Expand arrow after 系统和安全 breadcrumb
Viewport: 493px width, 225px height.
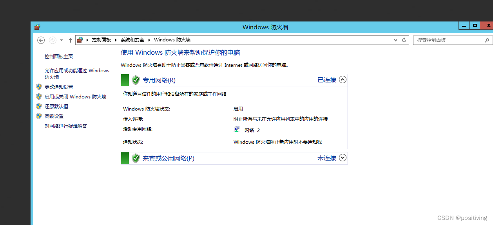pyautogui.click(x=149, y=40)
